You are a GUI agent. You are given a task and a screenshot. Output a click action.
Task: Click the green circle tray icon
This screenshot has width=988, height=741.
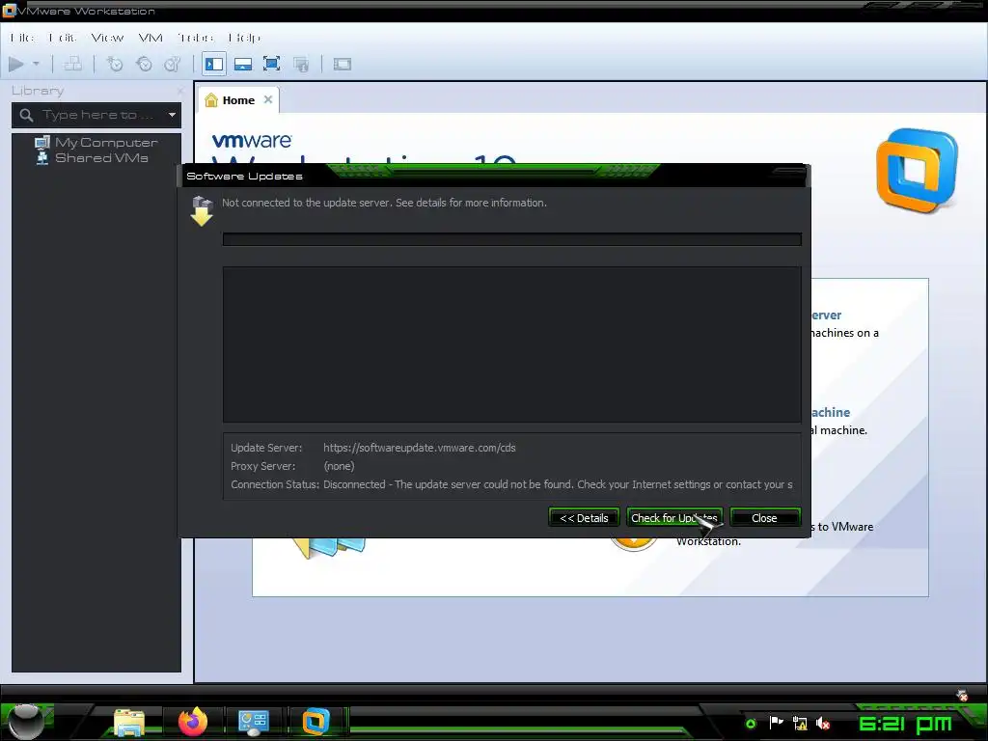[751, 724]
